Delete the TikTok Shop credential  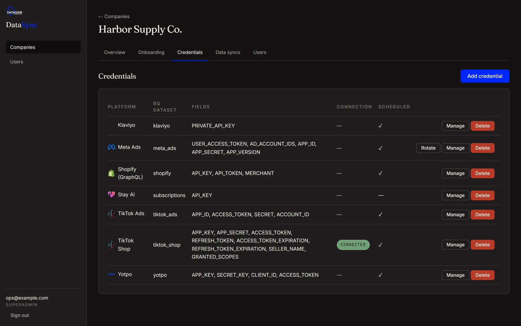(482, 245)
